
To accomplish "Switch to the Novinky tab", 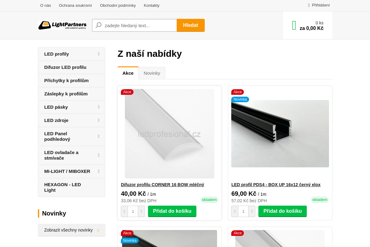I will [152, 73].
